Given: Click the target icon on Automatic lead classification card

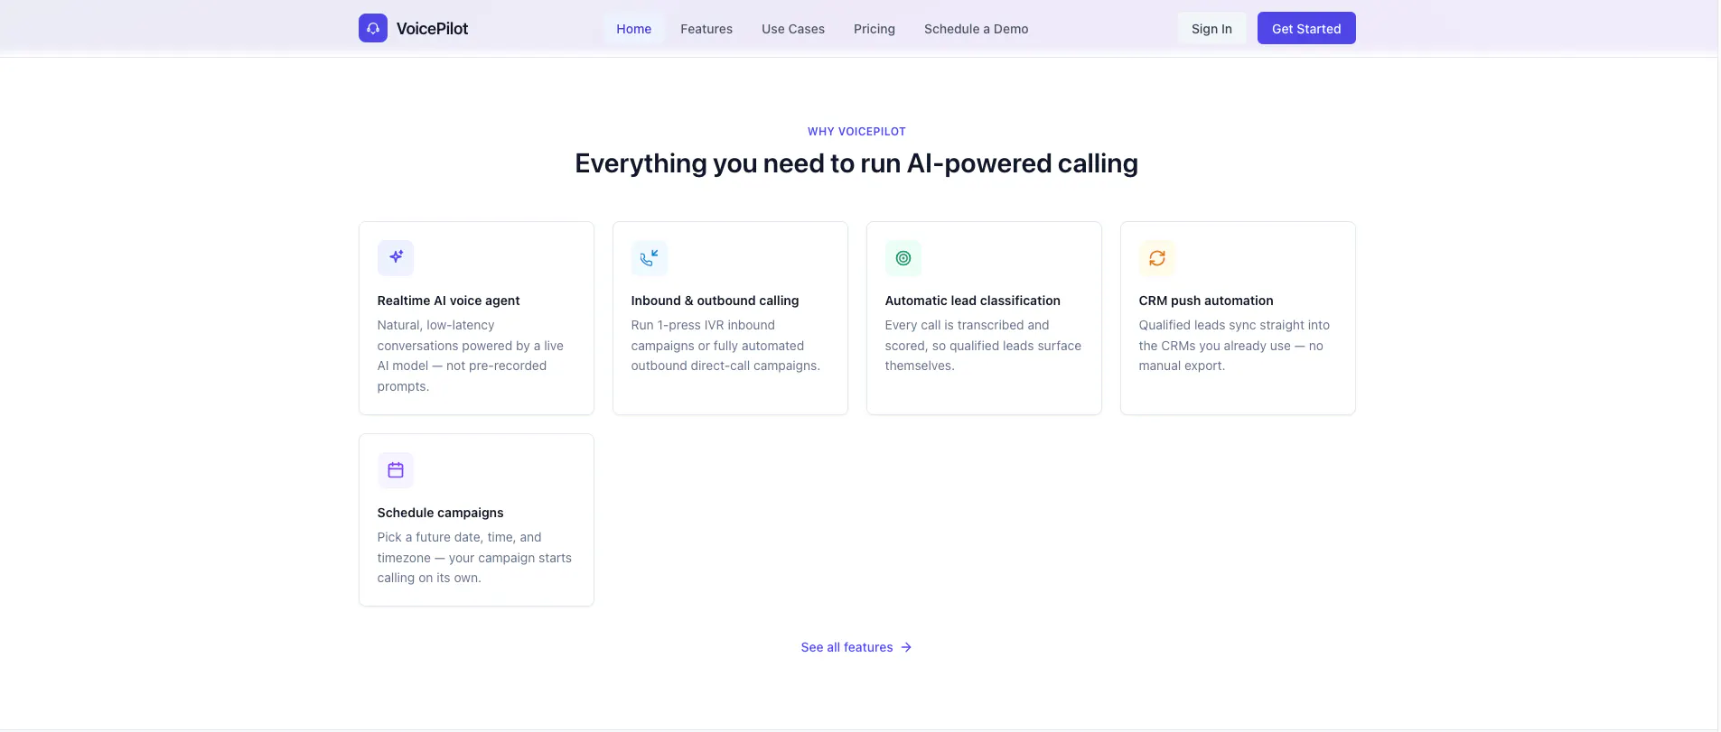Looking at the screenshot, I should coord(903,258).
